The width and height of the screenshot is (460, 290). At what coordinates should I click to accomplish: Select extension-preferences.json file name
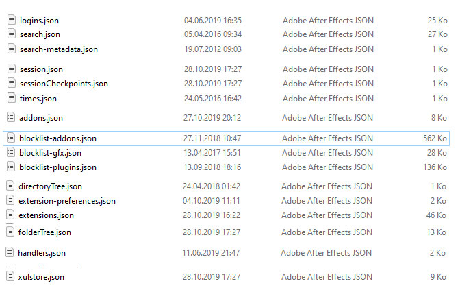(67, 201)
